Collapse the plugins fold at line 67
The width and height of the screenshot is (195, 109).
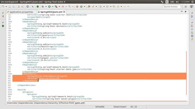point(12,92)
